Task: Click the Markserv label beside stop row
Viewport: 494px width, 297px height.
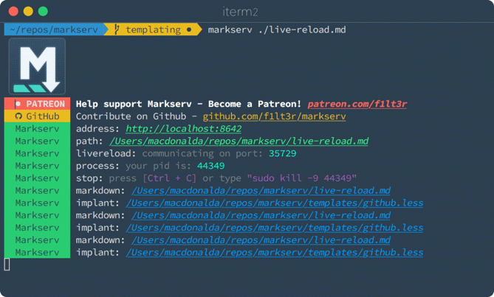Action: tap(37, 178)
